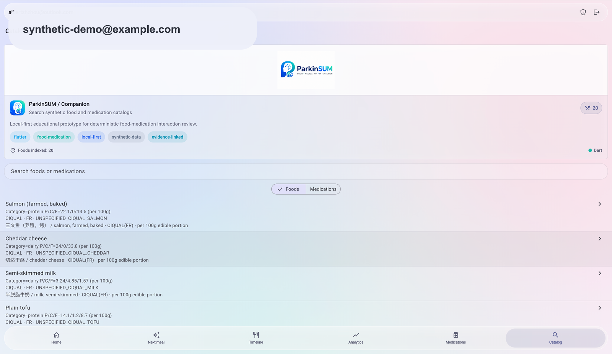Image resolution: width=612 pixels, height=354 pixels.
Task: Switch to the Medications segment filter
Action: point(323,189)
